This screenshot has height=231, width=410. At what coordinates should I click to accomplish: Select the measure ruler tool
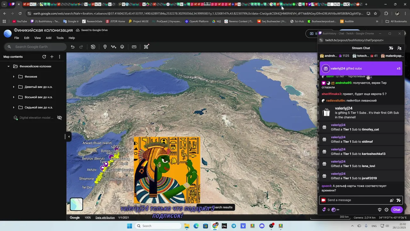point(134,47)
